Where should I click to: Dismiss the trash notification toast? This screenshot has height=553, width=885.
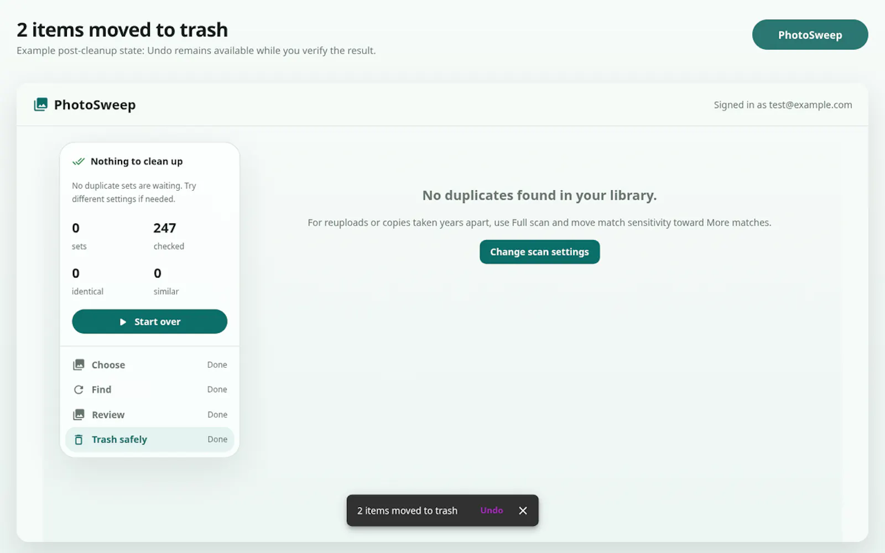pyautogui.click(x=523, y=510)
